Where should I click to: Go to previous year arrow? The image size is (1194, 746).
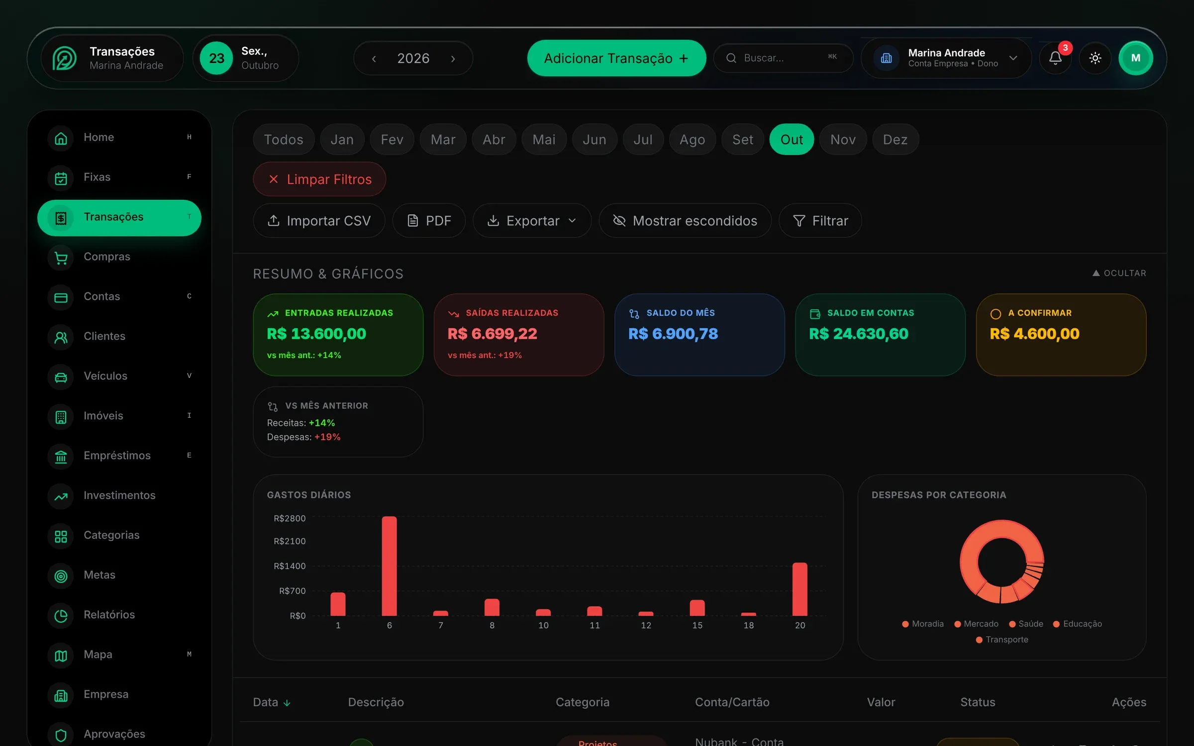[x=374, y=59]
